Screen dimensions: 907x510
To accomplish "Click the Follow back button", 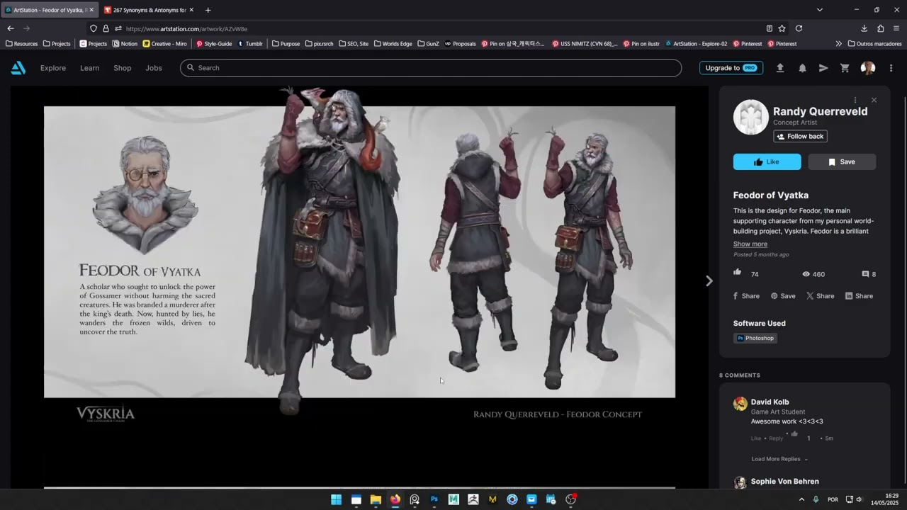I will point(800,136).
